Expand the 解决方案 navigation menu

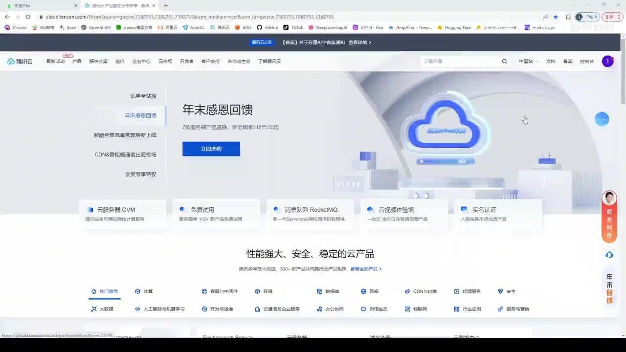coord(98,61)
